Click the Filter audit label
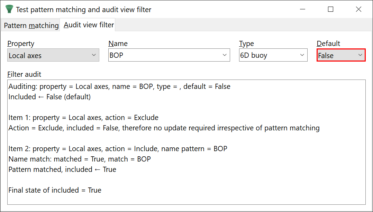The width and height of the screenshot is (373, 212). tap(24, 74)
